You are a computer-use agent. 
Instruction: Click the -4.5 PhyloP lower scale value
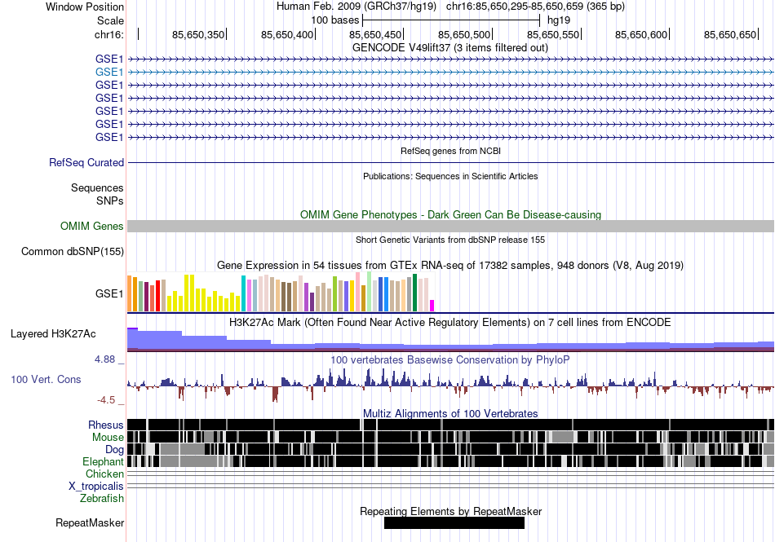[106, 400]
